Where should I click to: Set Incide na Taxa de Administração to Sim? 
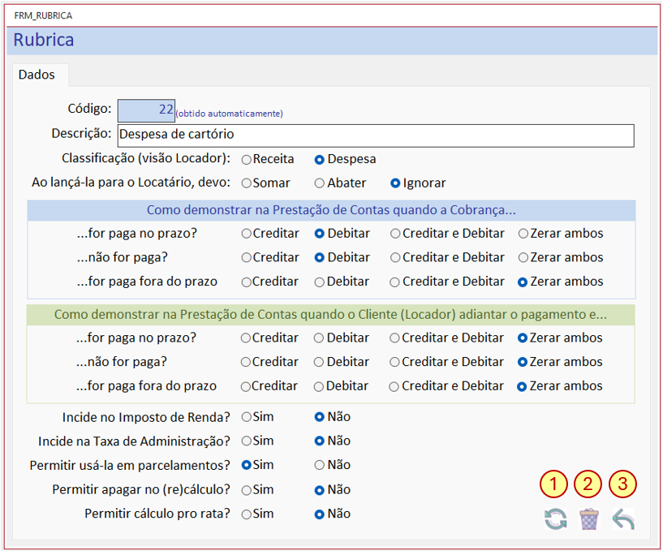pos(247,441)
